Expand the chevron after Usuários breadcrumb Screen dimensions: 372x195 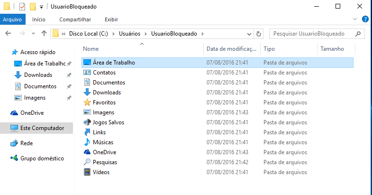click(145, 34)
